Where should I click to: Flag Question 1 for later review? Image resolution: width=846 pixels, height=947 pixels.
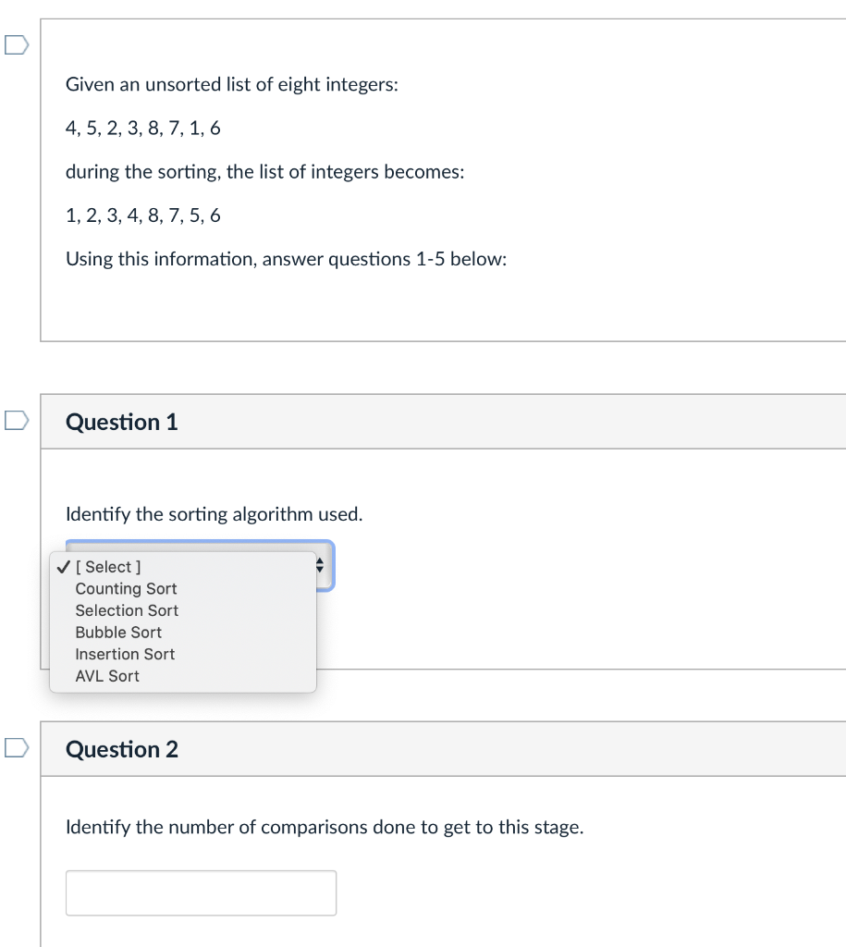point(15,420)
